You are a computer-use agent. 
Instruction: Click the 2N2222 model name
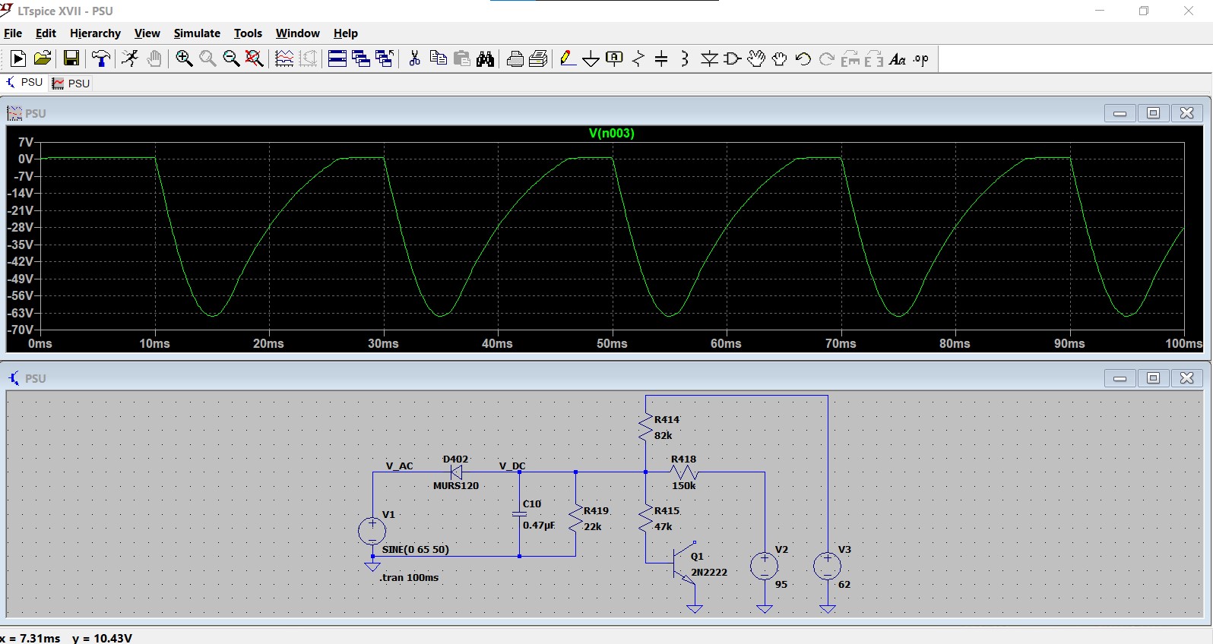(x=709, y=573)
